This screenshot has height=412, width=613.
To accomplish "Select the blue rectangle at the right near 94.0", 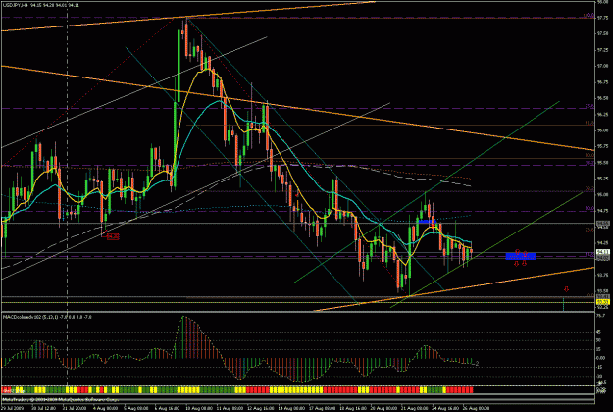I will tap(521, 256).
